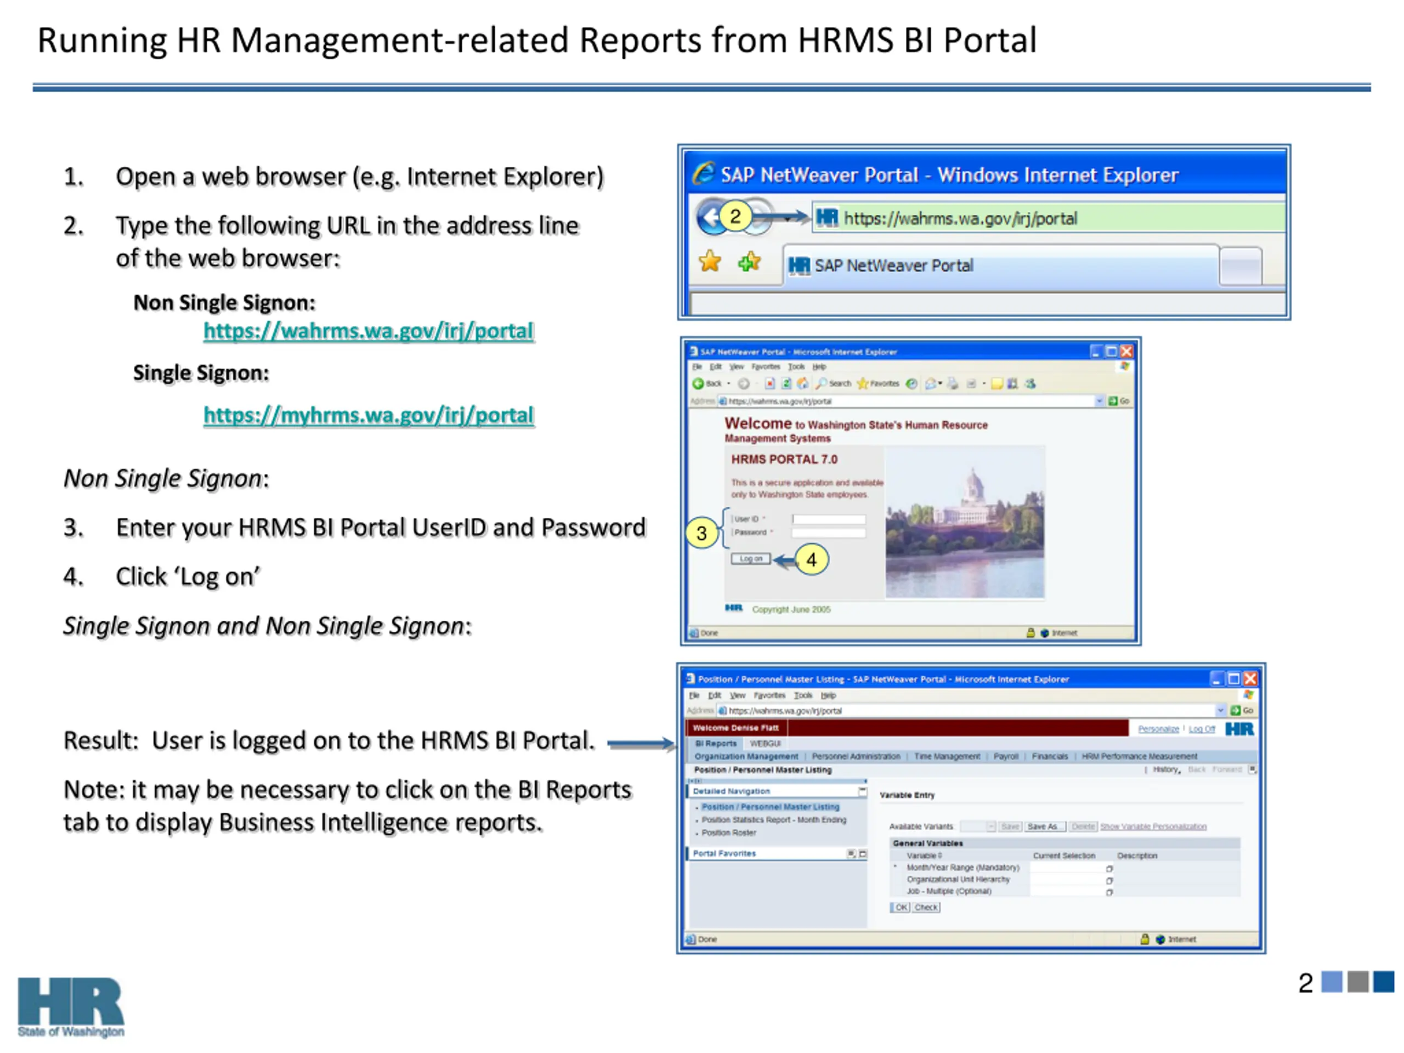The height and width of the screenshot is (1053, 1404).
Task: Select Position Roster in Detailed Navigation
Action: (729, 833)
